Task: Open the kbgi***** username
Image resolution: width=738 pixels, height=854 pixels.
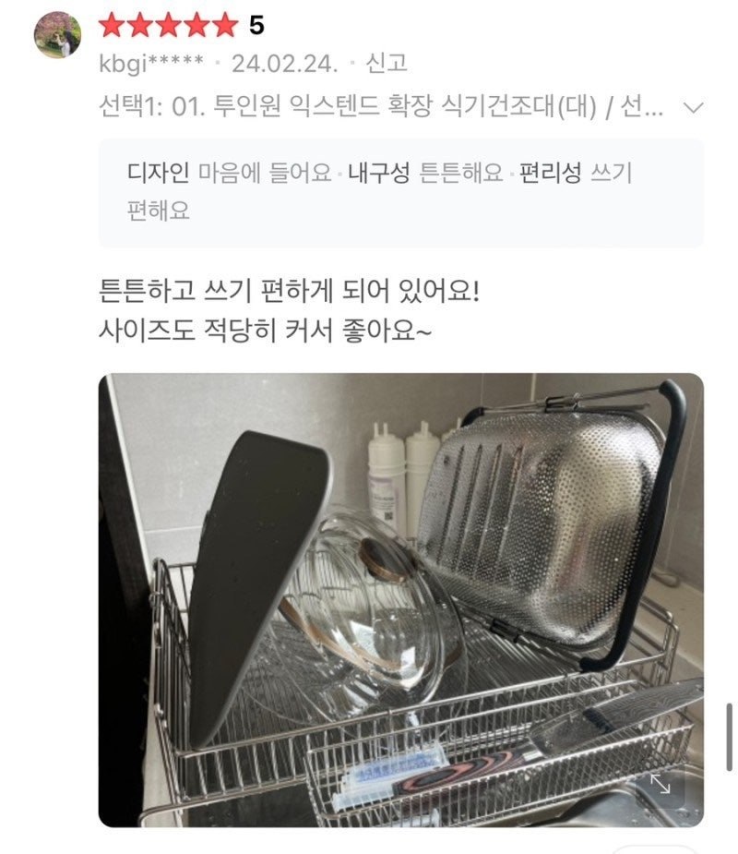Action: (x=150, y=65)
